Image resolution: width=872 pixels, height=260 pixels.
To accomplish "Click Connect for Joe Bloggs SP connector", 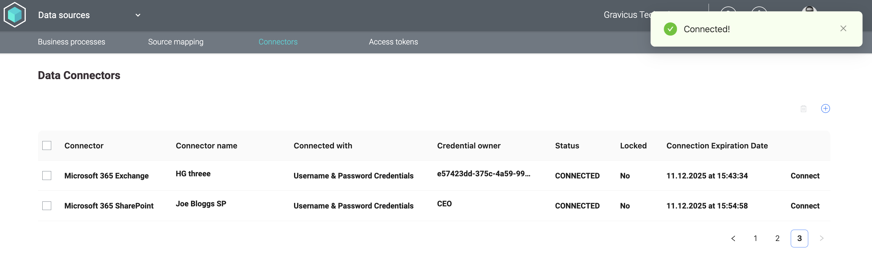I will pos(805,206).
